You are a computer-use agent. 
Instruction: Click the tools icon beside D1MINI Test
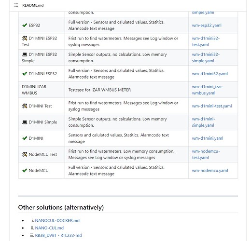25,106
